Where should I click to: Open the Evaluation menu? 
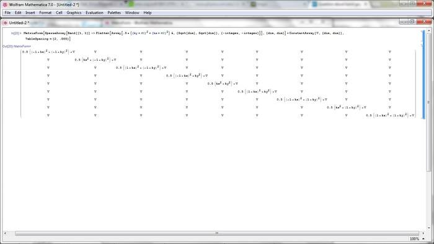click(94, 13)
